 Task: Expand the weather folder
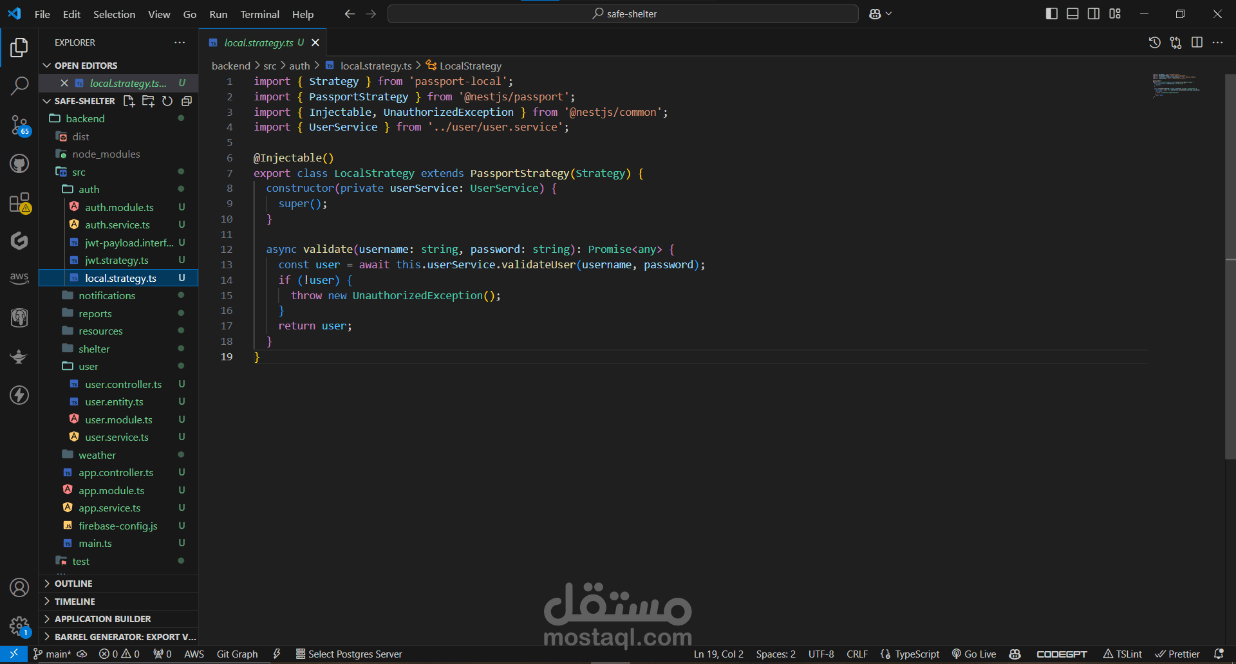pyautogui.click(x=118, y=456)
